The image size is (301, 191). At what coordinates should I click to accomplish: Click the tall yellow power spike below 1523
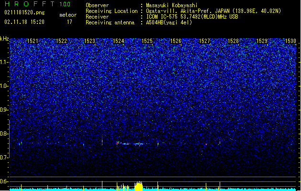coord(102,186)
